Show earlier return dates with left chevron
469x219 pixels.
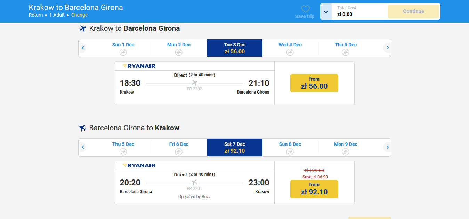click(x=83, y=147)
